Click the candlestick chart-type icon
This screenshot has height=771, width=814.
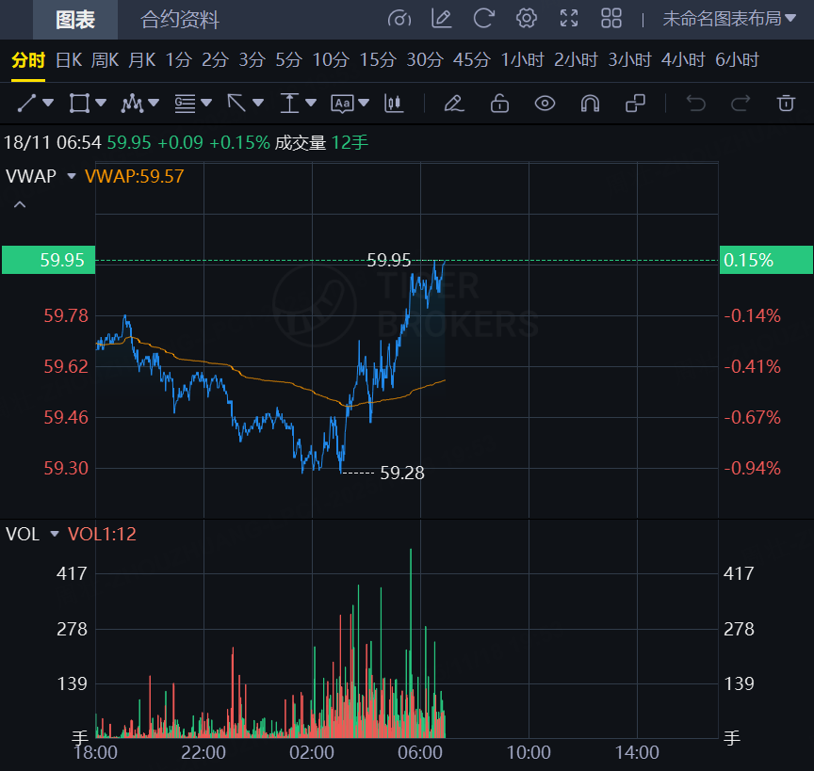394,103
